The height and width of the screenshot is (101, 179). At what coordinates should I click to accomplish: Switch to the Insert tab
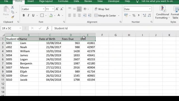coord(30,1)
